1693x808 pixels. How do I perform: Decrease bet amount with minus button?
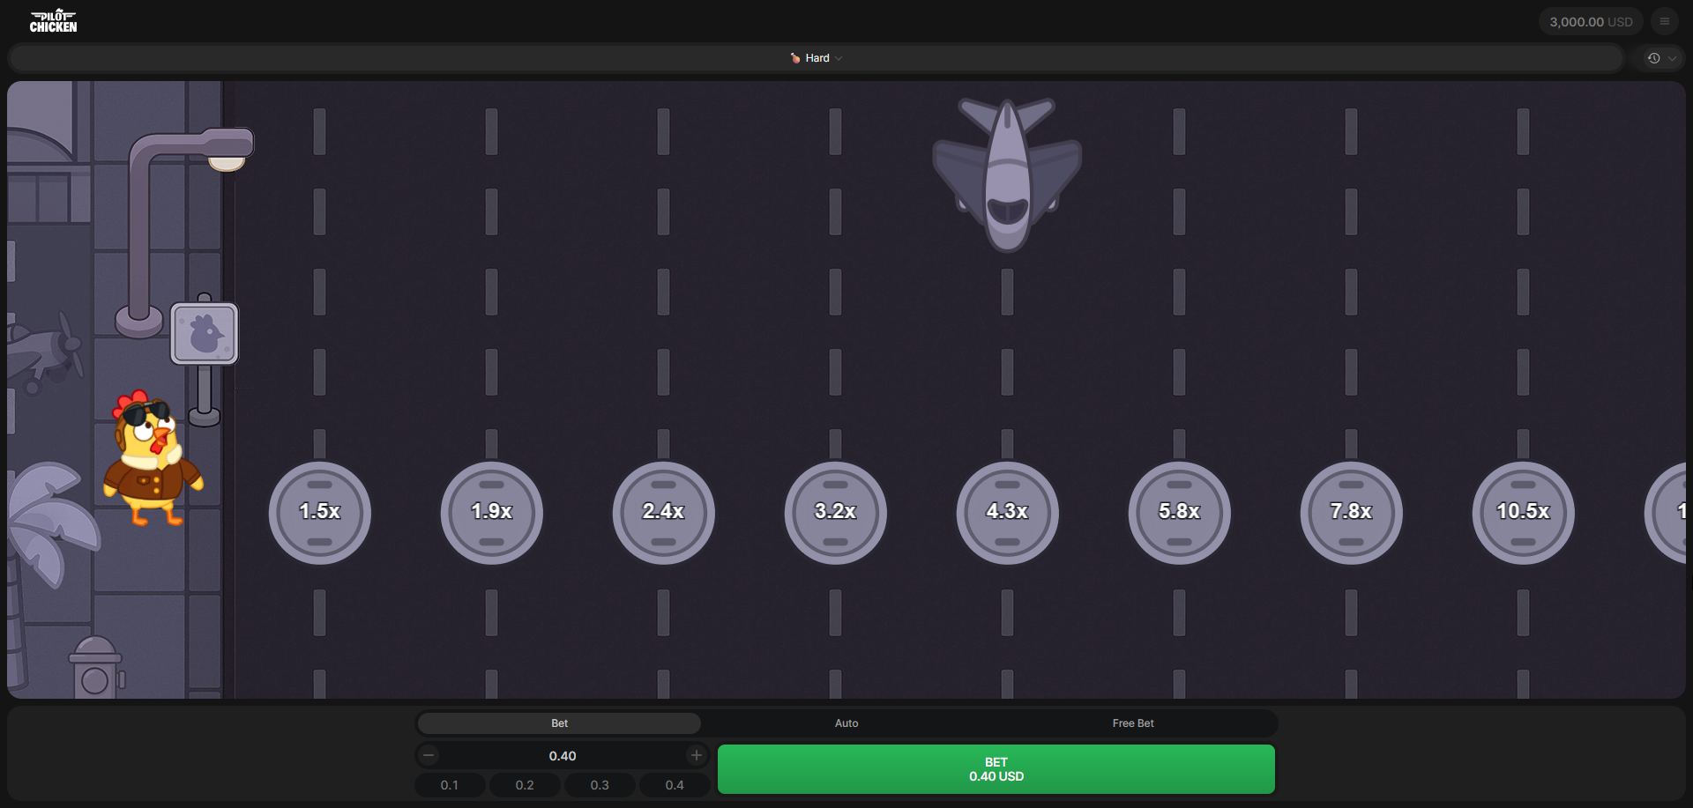(x=429, y=755)
